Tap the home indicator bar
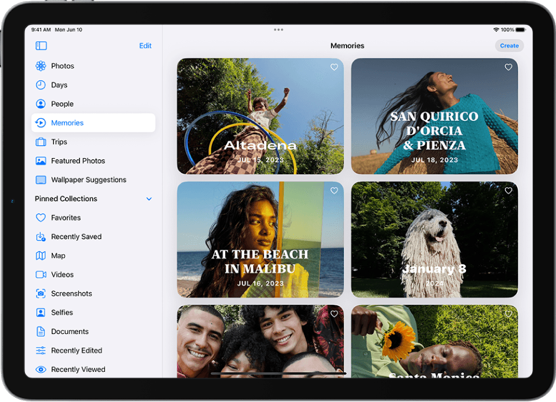Screen dimensions: 556x402 click(x=279, y=374)
